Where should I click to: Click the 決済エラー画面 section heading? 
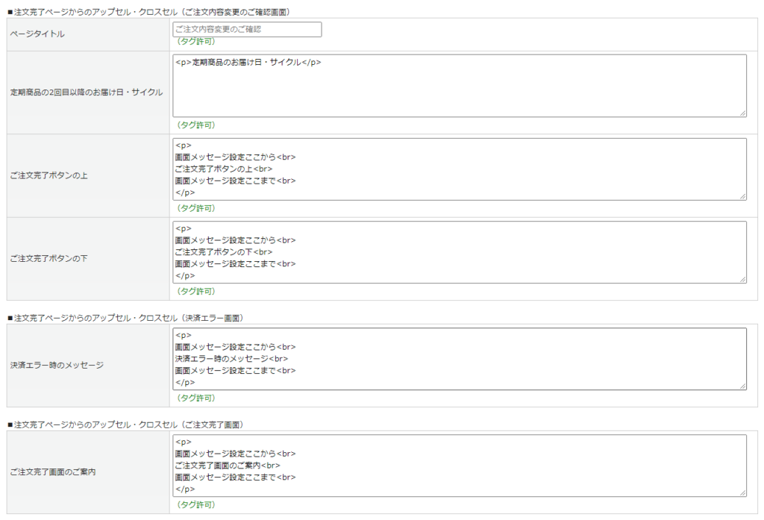(125, 318)
